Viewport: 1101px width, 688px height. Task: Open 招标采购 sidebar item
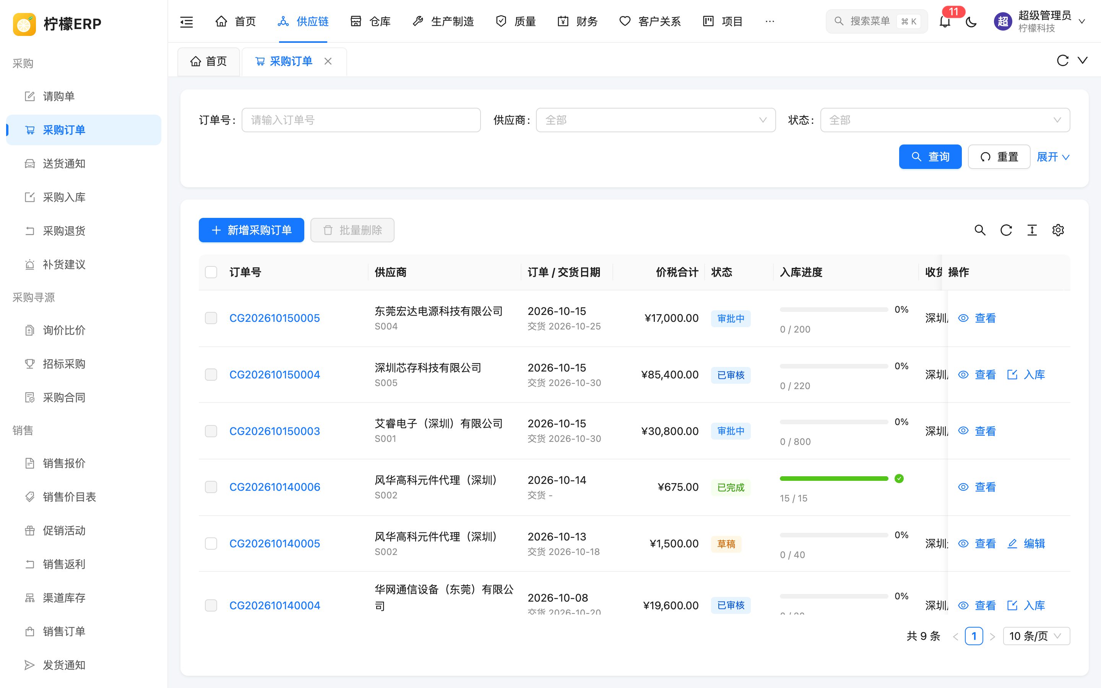[x=84, y=364]
